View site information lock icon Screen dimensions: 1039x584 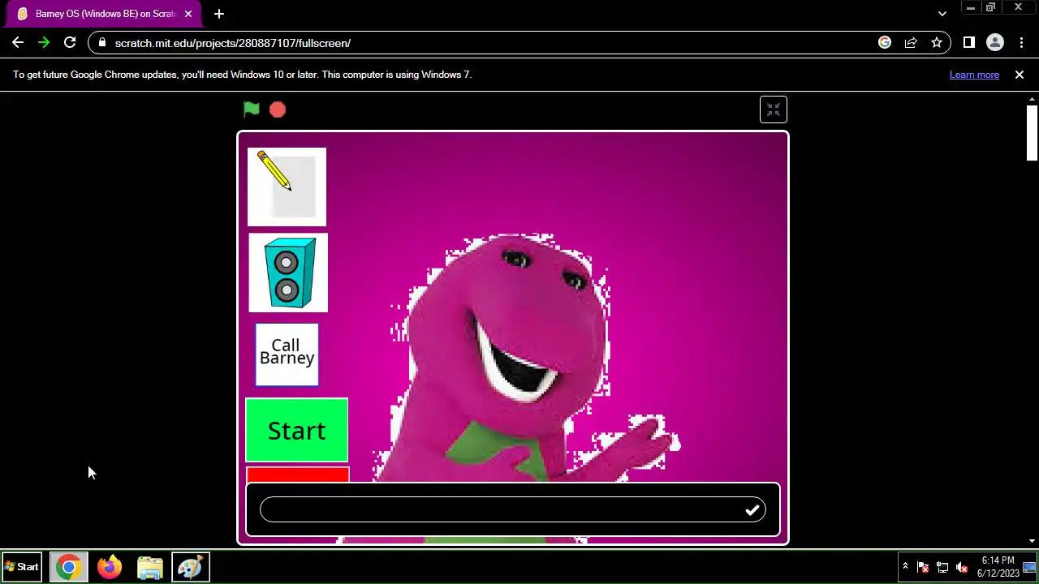click(x=101, y=43)
